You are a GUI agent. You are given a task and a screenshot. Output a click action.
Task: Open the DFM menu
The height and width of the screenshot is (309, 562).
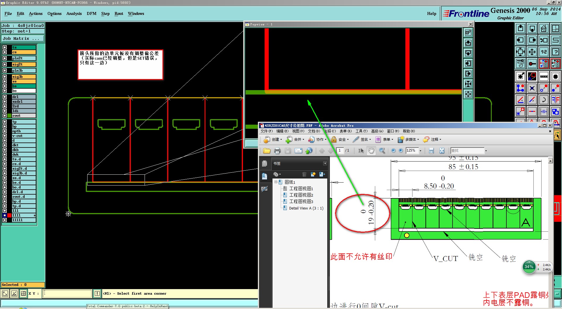92,14
